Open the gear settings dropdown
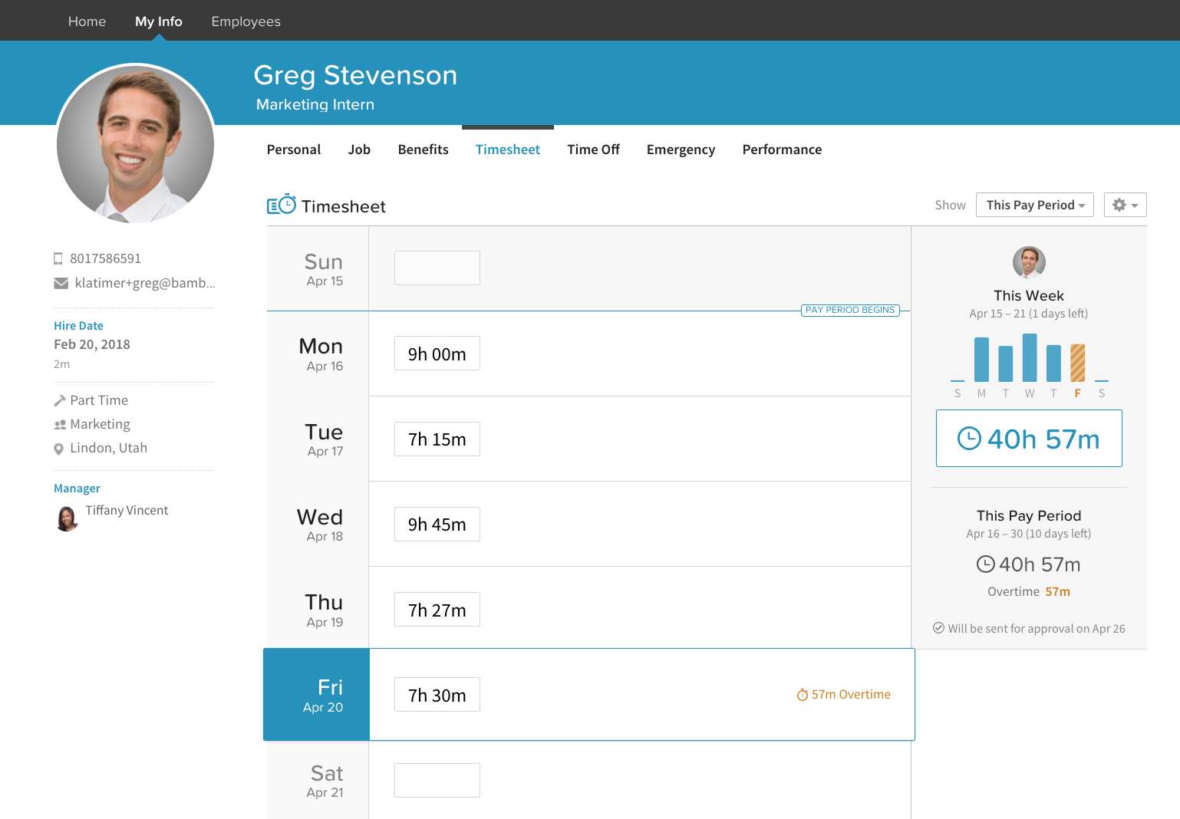 tap(1126, 205)
